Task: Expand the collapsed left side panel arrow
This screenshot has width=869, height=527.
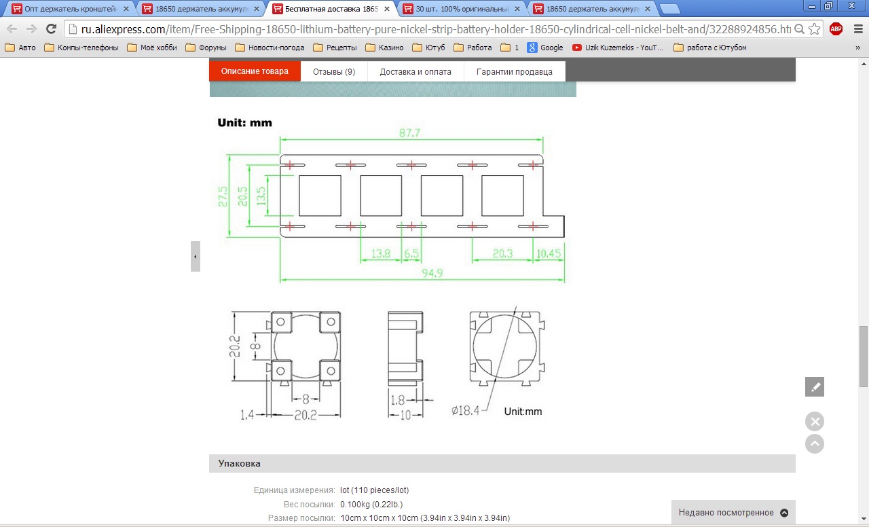Action: [x=196, y=257]
